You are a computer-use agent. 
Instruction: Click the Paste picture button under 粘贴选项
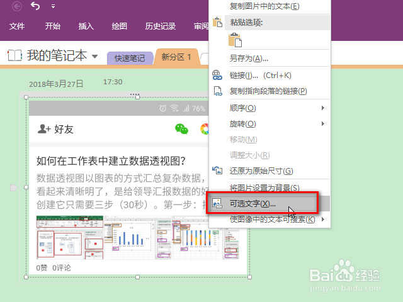coord(235,40)
